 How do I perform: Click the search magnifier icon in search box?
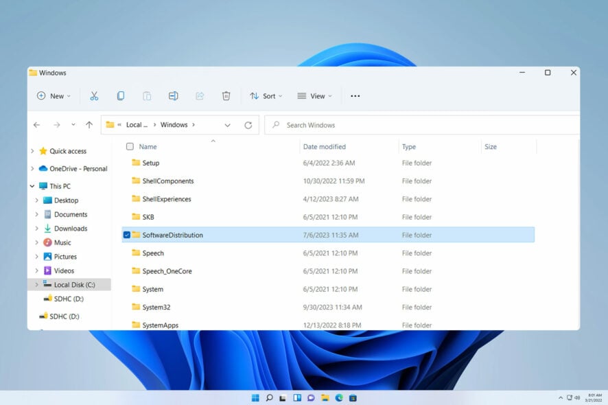coord(276,124)
